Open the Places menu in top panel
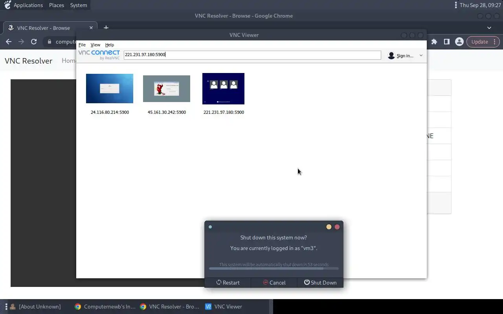 [x=57, y=5]
